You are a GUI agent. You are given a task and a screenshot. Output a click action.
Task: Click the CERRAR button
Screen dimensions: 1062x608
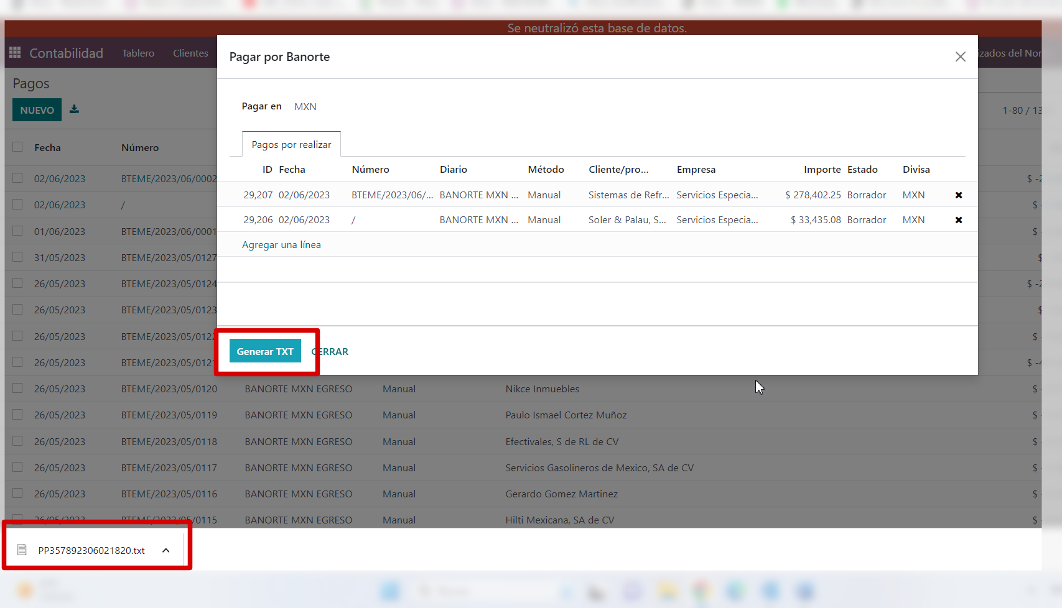coord(330,351)
